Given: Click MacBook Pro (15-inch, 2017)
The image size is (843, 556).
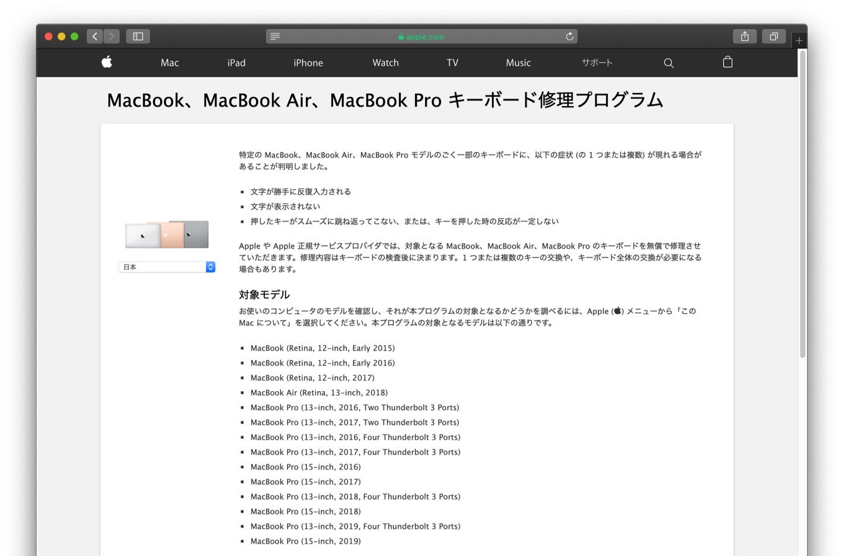Looking at the screenshot, I should pyautogui.click(x=305, y=482).
